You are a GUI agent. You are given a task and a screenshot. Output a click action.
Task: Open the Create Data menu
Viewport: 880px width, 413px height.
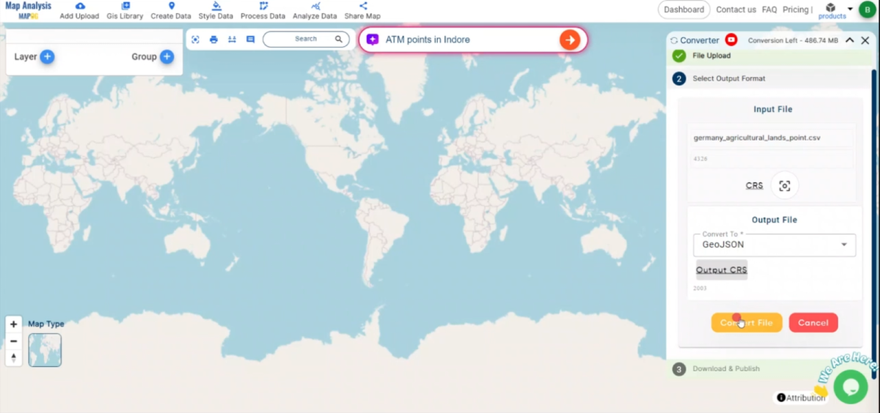click(171, 10)
